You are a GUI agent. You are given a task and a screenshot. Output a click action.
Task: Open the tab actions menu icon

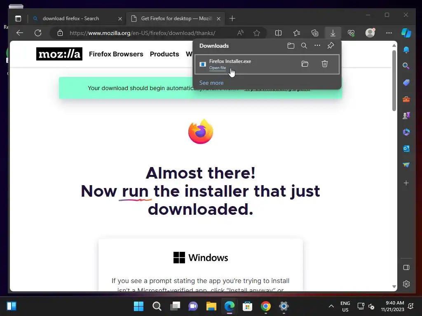coord(18,19)
